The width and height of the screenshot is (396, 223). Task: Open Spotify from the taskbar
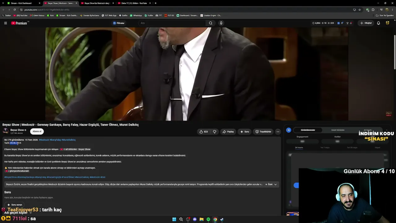(x=208, y=219)
